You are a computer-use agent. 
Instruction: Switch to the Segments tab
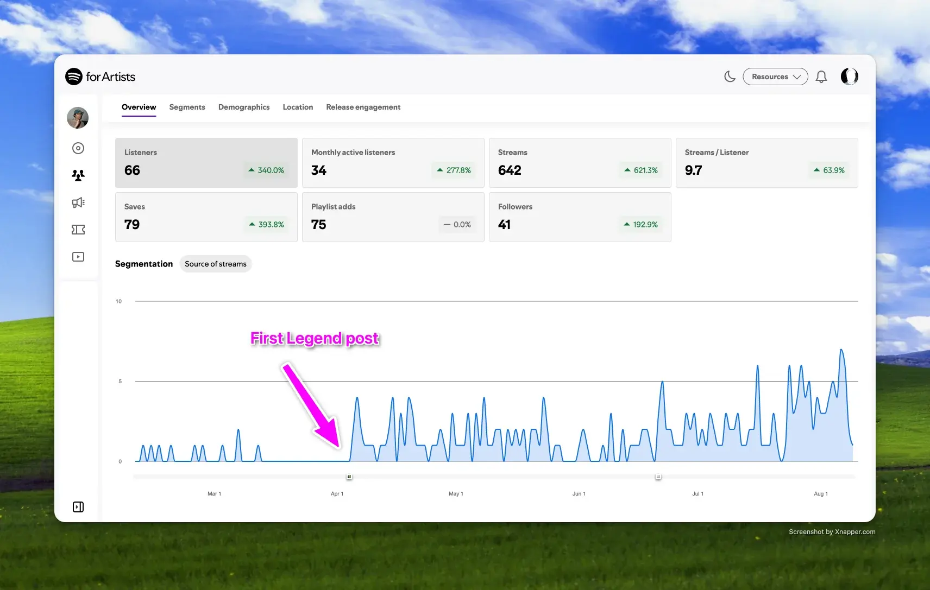click(187, 107)
